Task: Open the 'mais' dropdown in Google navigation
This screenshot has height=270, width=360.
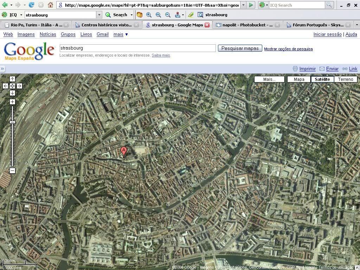Action: tap(121, 34)
